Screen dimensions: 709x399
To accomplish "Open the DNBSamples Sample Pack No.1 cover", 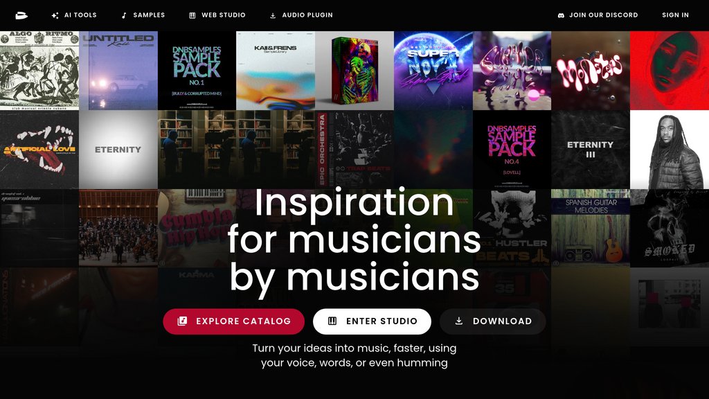I will coord(197,71).
